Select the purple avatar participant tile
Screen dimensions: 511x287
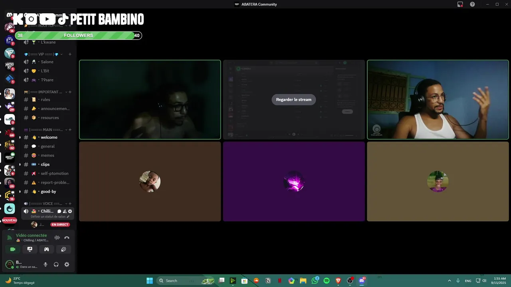pos(294,181)
